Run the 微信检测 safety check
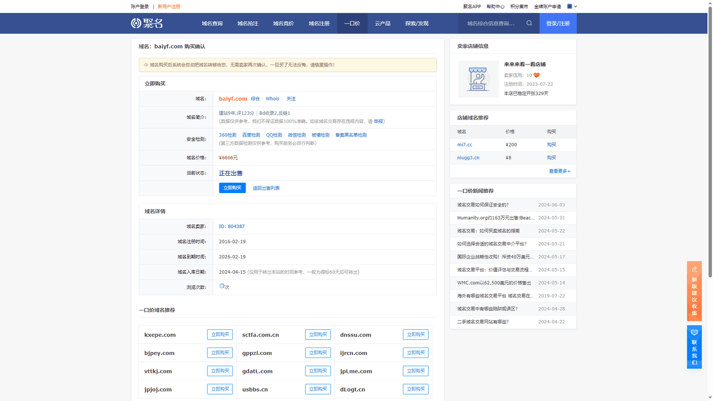 [297, 135]
